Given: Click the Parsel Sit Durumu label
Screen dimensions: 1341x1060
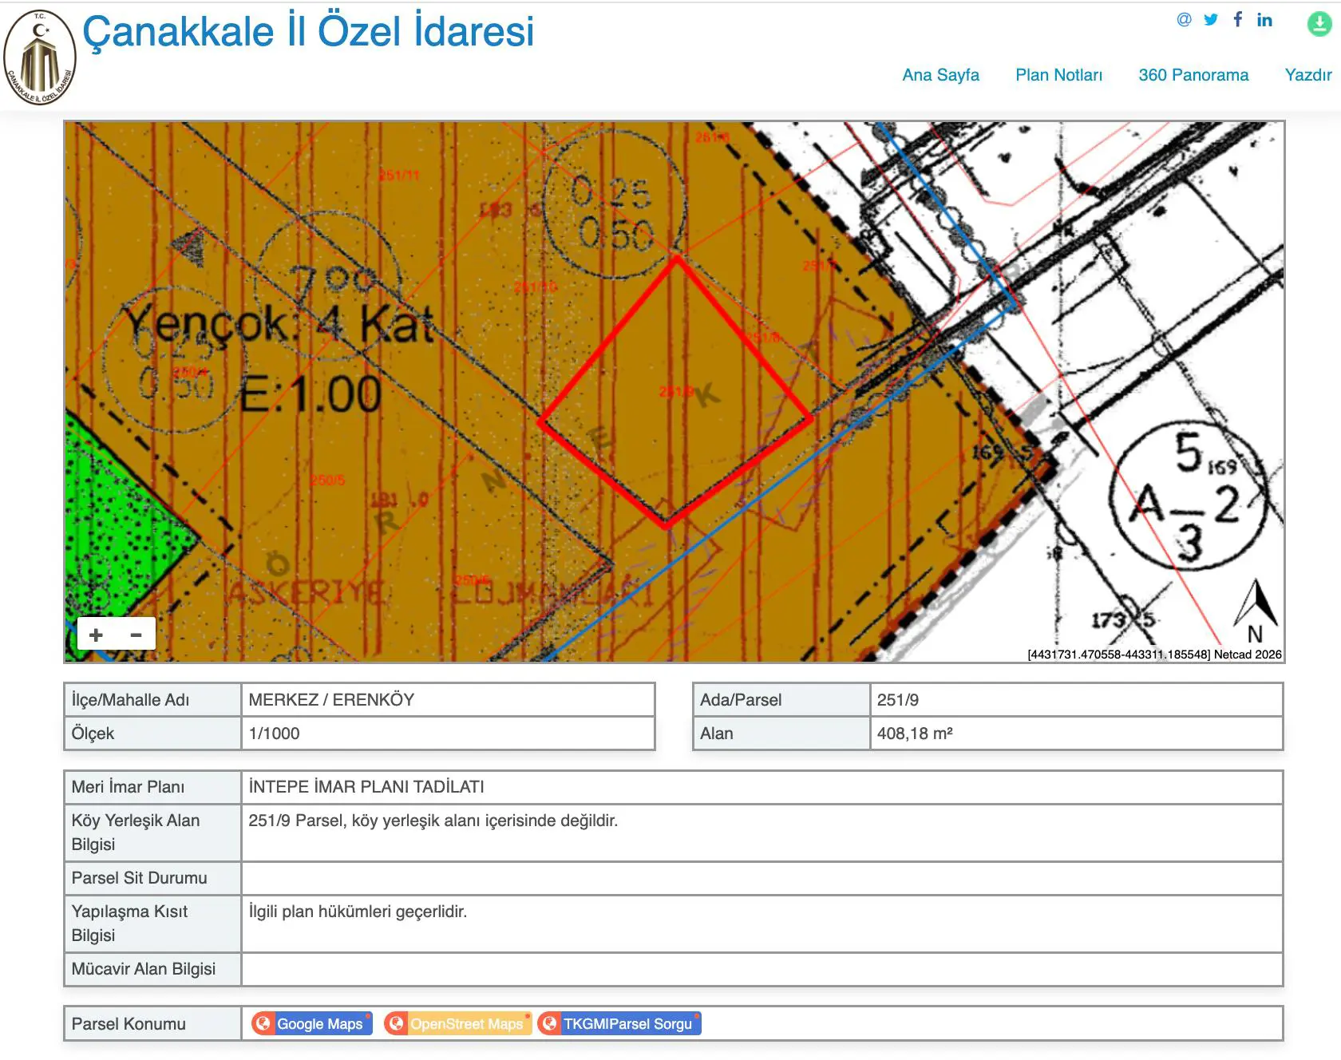Looking at the screenshot, I should 139,878.
